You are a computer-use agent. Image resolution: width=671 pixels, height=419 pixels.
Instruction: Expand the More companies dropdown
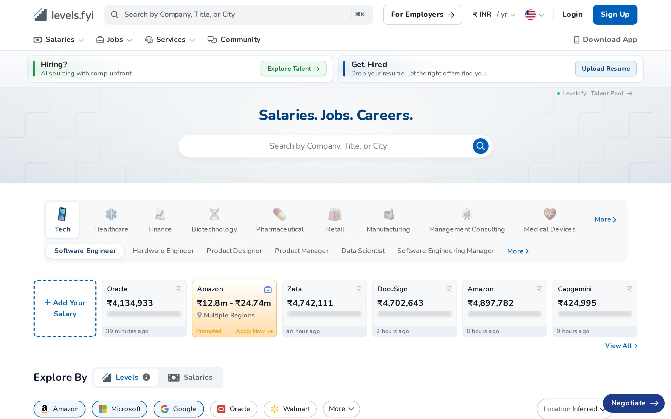[341, 409]
